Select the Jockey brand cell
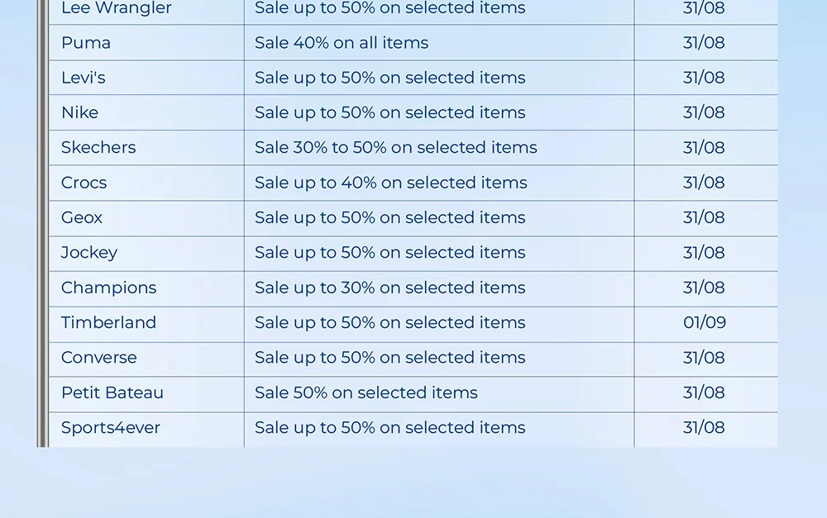This screenshot has width=827, height=518. click(89, 253)
